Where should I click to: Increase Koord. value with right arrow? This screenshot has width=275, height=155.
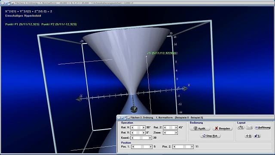point(150,138)
